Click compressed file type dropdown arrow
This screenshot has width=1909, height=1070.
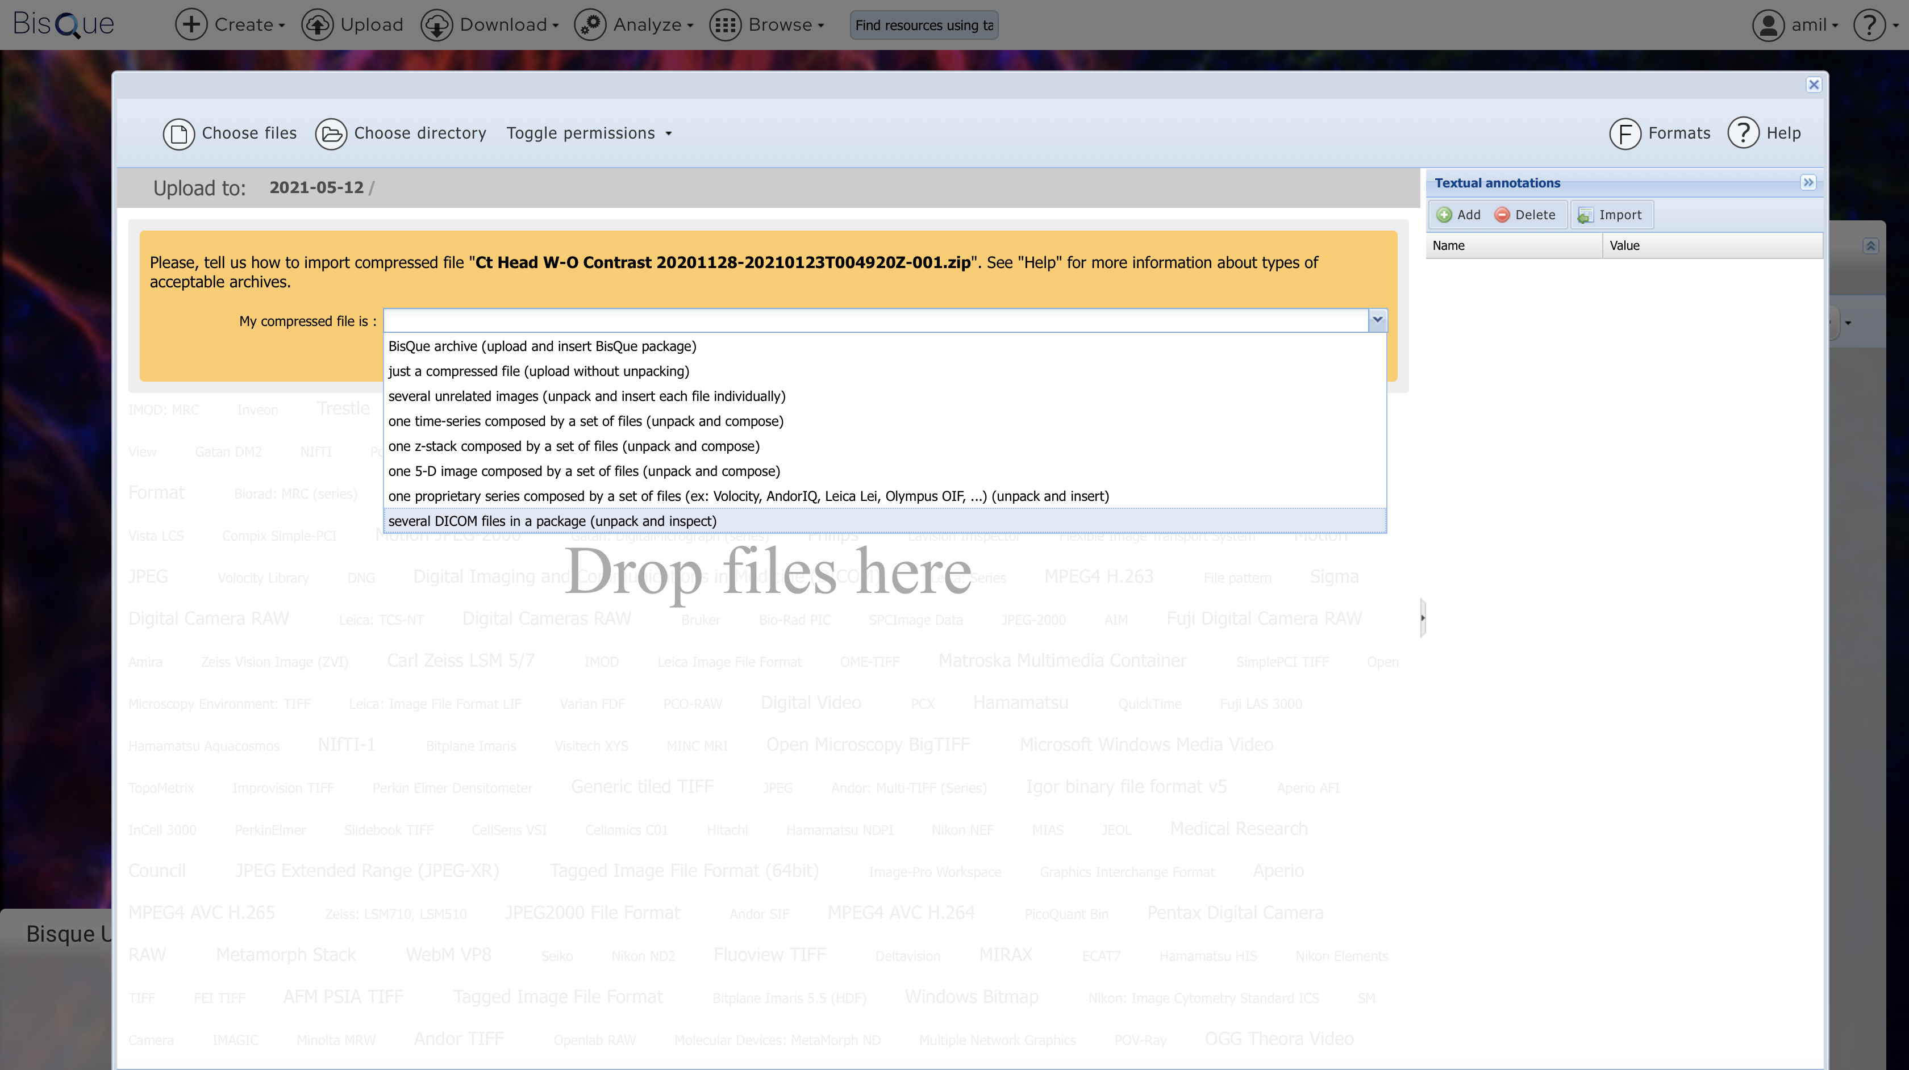click(x=1377, y=320)
